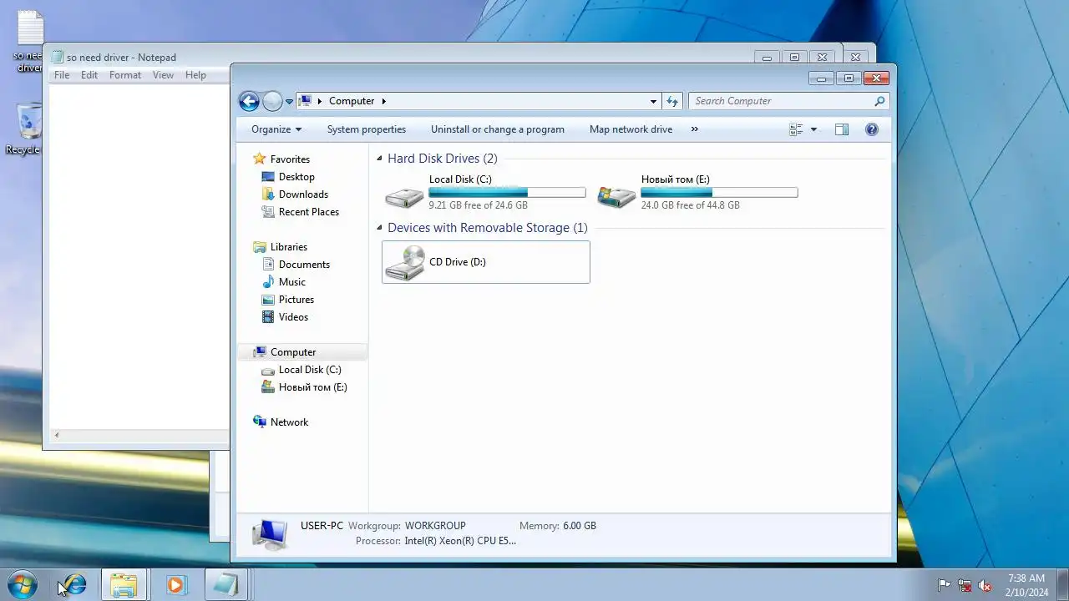Open Windows Media Player from taskbar
This screenshot has height=601, width=1069.
point(175,584)
